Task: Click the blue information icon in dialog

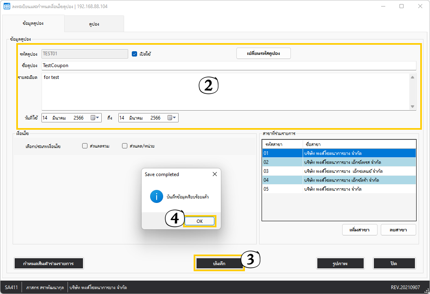Action: [156, 196]
